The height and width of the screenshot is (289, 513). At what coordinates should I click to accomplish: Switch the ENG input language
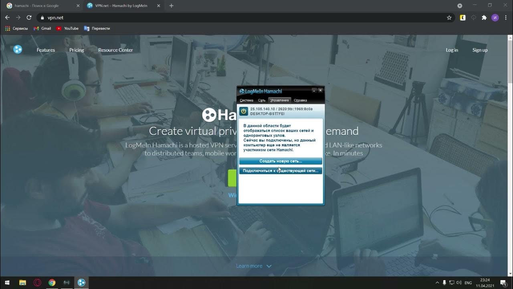[x=468, y=283]
